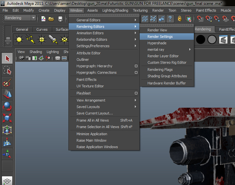235x185 pixels.
Task: Open Hypergraph: Connections option box
Action: [136, 72]
